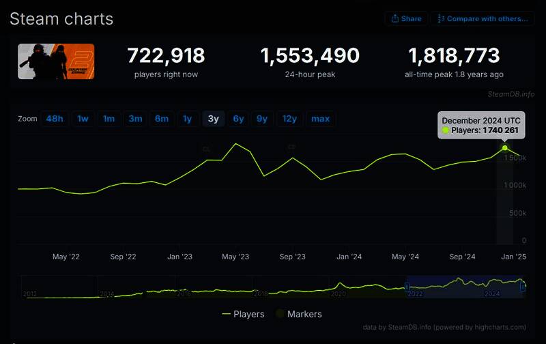Open Compare with others dropdown
The image size is (546, 344).
pos(483,18)
